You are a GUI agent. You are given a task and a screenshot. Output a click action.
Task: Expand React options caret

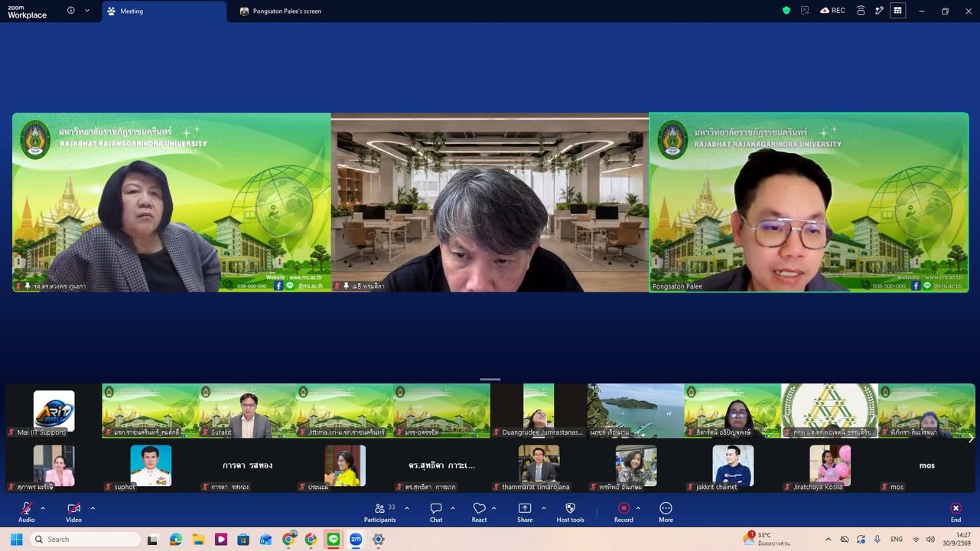point(493,508)
